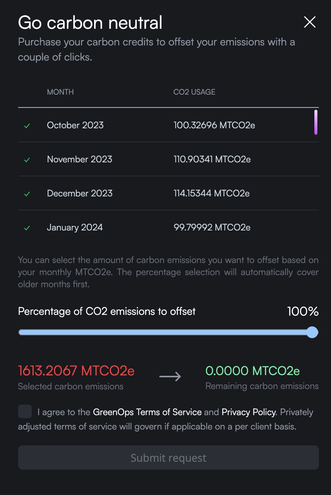Toggle the October 2023 checkmark

[x=27, y=126]
